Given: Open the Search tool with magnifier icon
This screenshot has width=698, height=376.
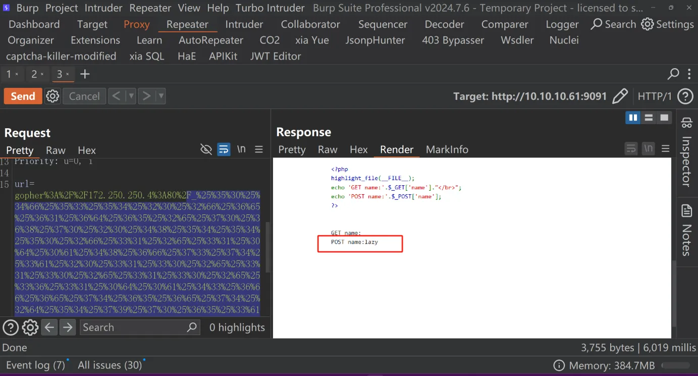Looking at the screenshot, I should coord(613,24).
